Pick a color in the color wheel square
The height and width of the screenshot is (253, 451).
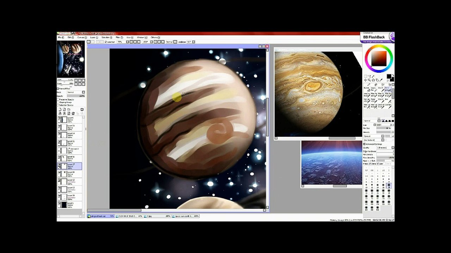[379, 58]
